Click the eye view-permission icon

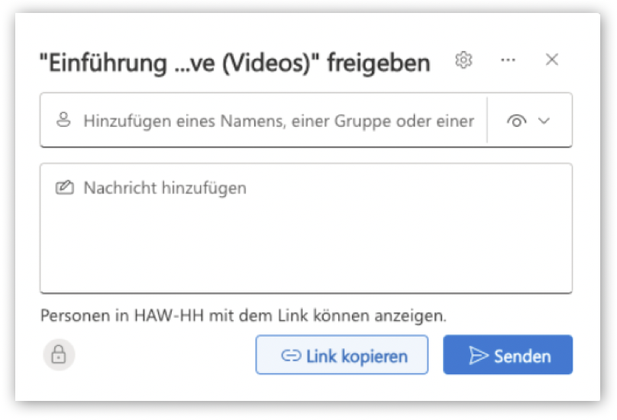point(517,121)
